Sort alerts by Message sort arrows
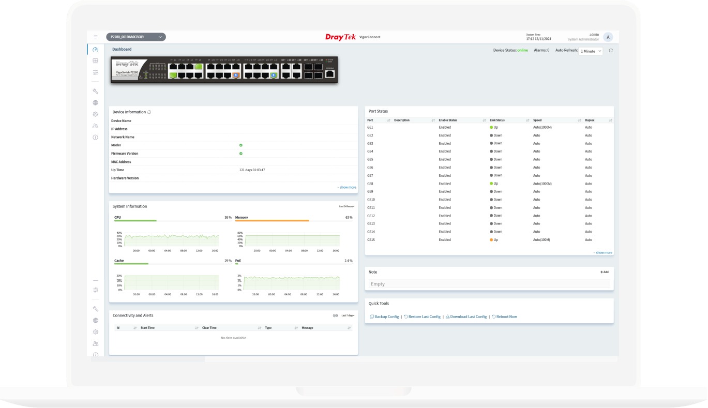 [349, 328]
